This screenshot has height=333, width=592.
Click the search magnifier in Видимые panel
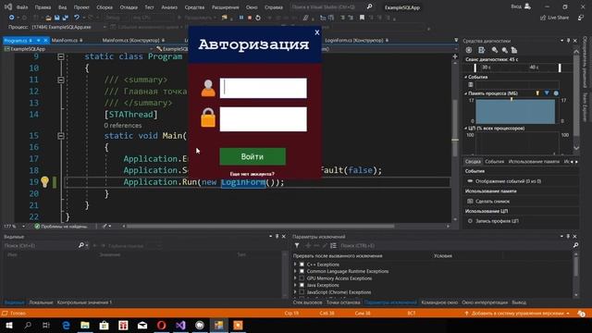click(81, 245)
